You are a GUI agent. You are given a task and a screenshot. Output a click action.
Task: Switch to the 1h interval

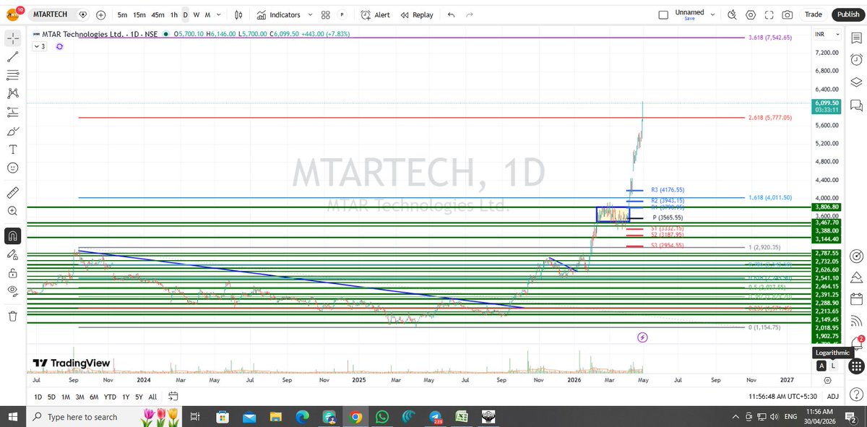(x=174, y=14)
